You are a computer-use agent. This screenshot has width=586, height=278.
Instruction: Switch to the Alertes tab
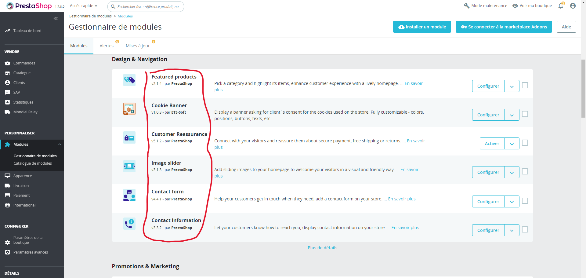coord(107,46)
